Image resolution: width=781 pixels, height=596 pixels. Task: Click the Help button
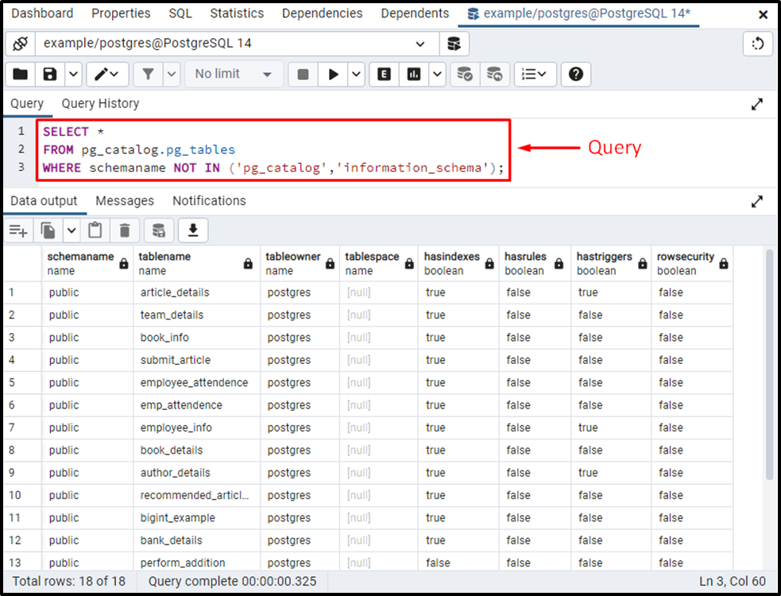click(x=576, y=74)
